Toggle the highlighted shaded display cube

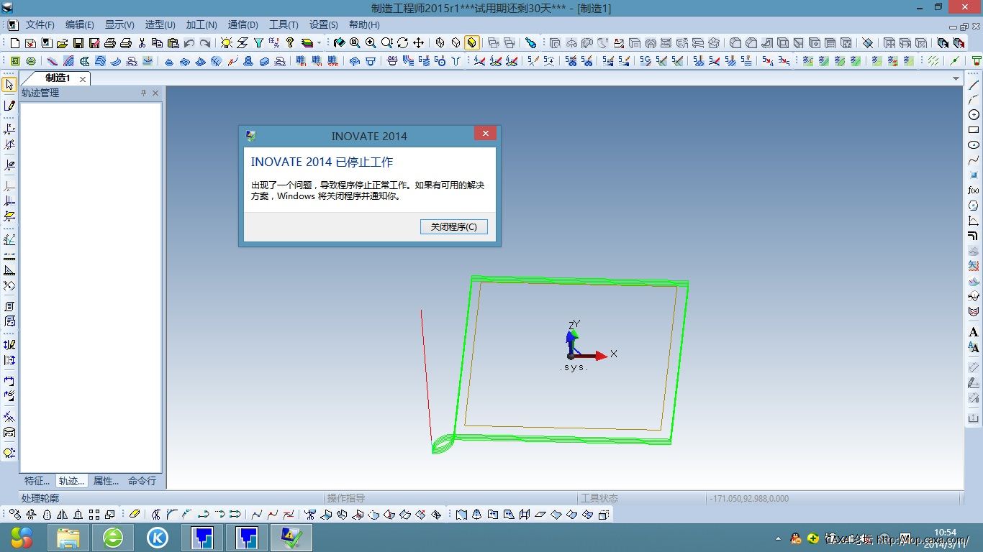[471, 43]
